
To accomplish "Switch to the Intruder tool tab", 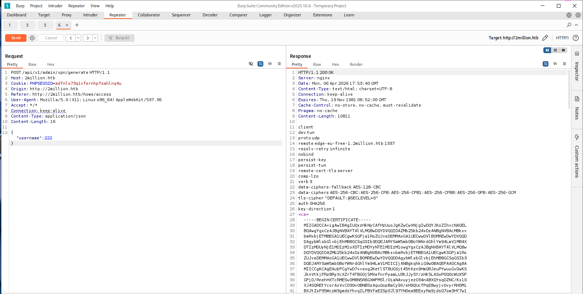I will click(x=90, y=15).
